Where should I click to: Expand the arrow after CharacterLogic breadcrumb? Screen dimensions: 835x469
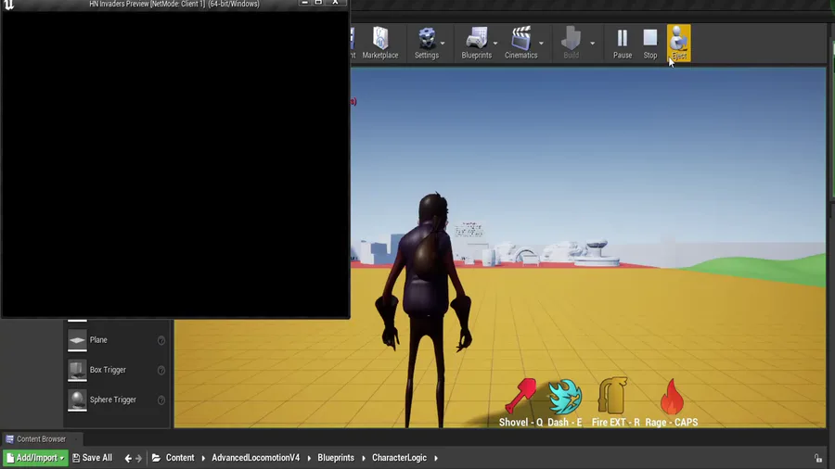436,458
